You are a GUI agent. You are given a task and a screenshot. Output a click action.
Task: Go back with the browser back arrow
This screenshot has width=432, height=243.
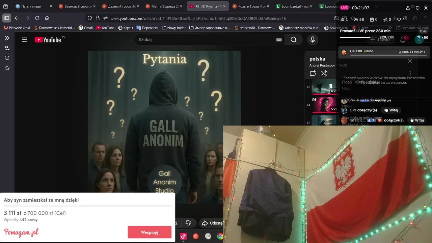pos(17,18)
